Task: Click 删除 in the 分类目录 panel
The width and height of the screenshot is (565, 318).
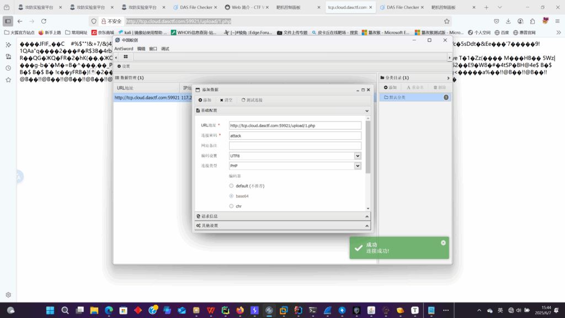Action: click(x=440, y=87)
